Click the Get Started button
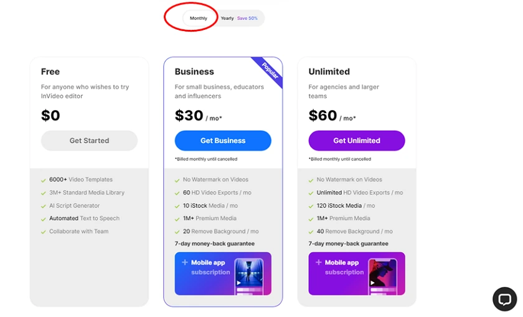 90,140
